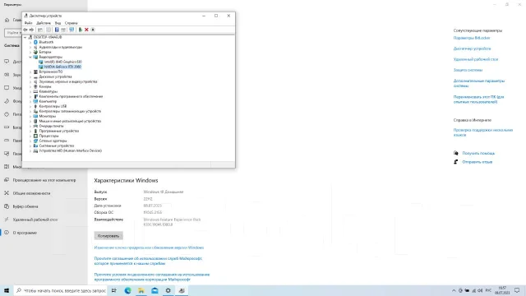This screenshot has width=526, height=296.
Task: Click the Копировать button
Action: [x=108, y=236]
